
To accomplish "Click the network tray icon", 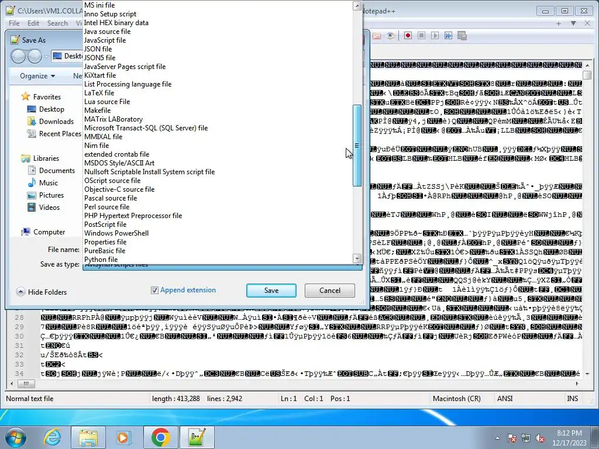I will click(526, 438).
